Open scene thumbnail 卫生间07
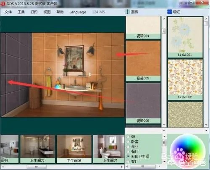 (109, 149)
